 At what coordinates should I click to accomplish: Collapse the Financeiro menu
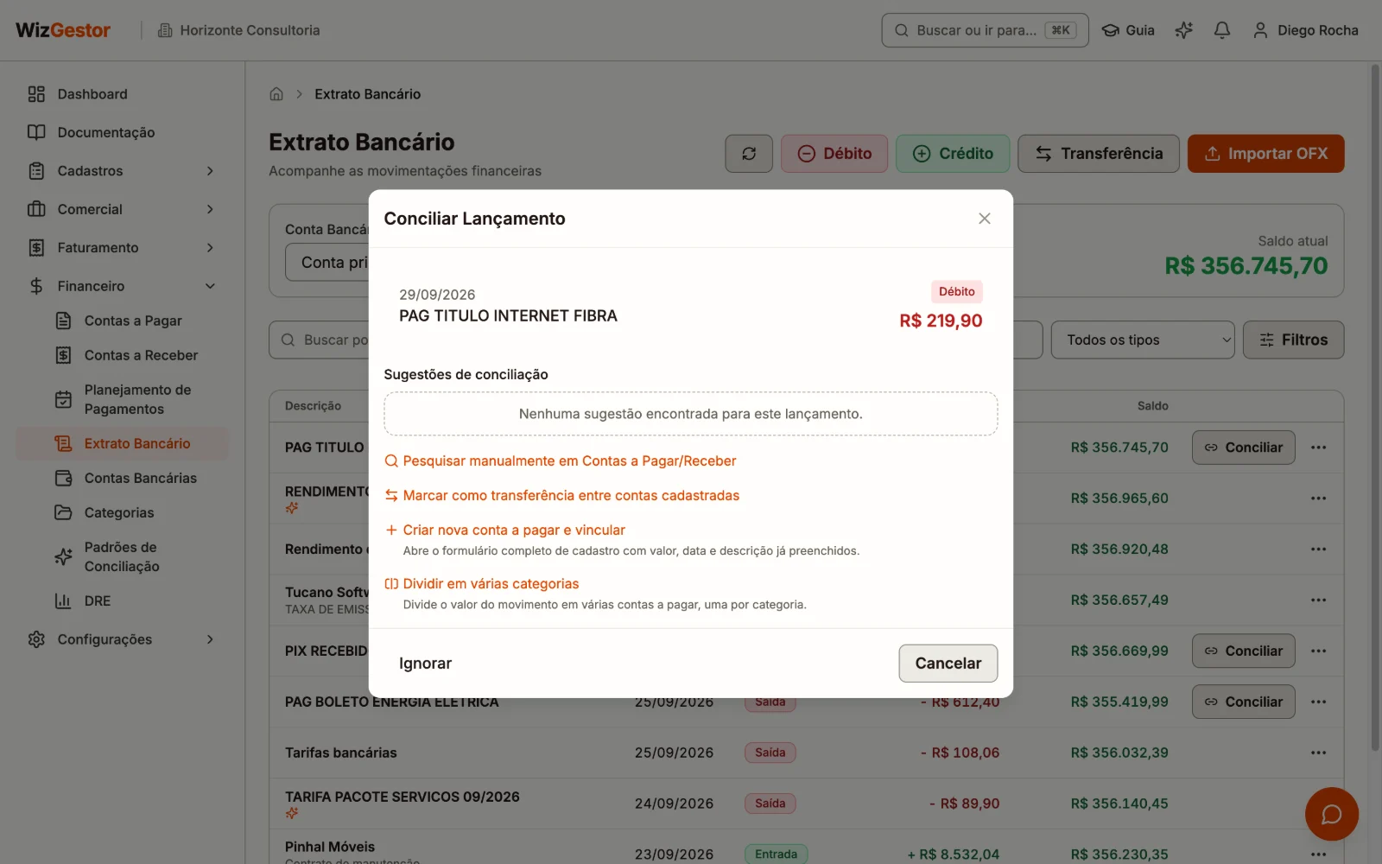click(123, 286)
